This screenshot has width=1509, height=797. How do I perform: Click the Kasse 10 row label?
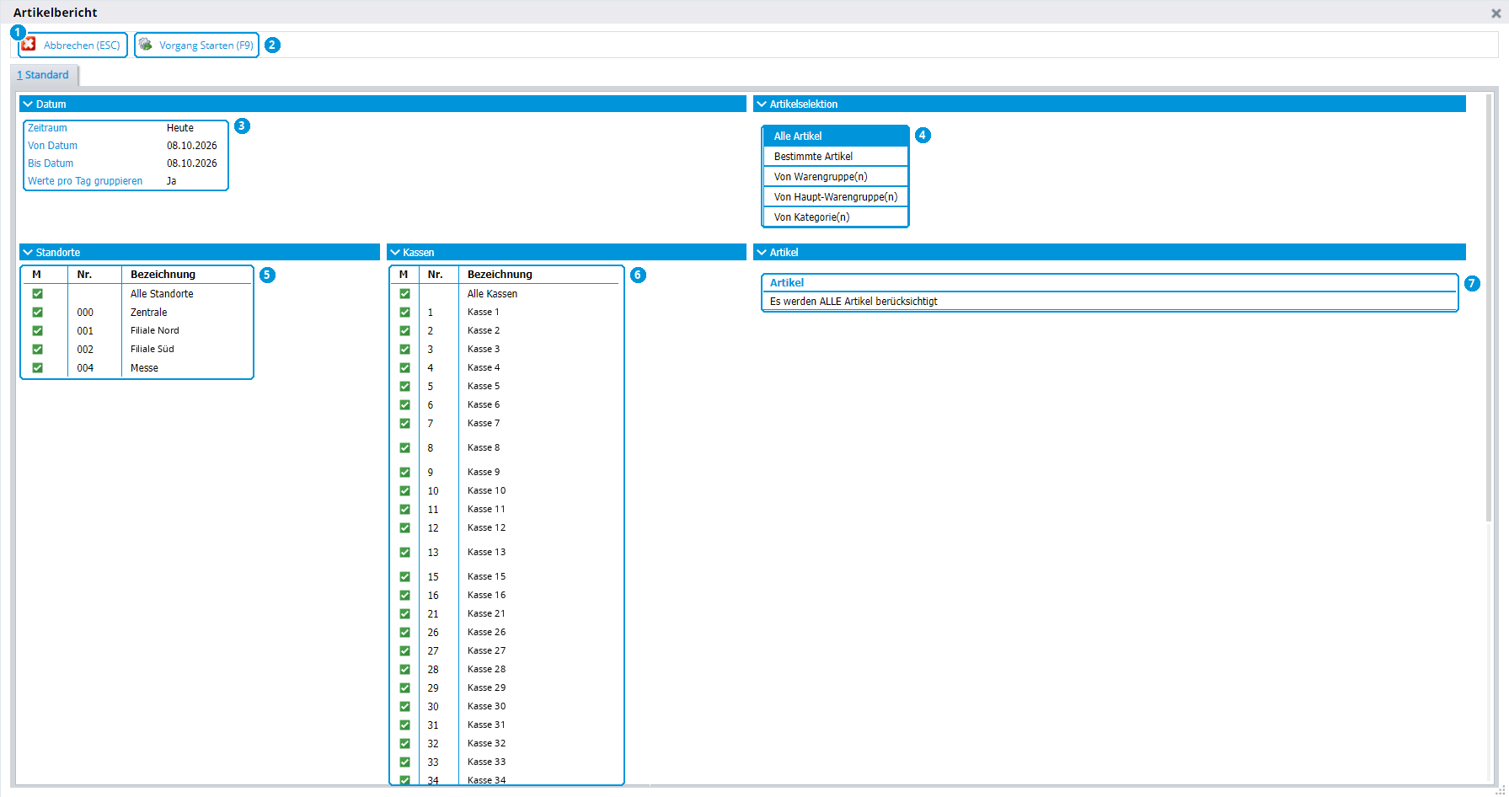[487, 491]
